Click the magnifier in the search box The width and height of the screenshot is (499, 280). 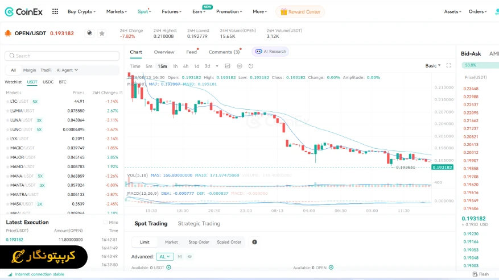[x=12, y=56]
